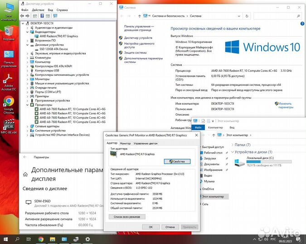This screenshot has width=306, height=244.
Task: Open taskbar search magnifier
Action: tap(17, 239)
